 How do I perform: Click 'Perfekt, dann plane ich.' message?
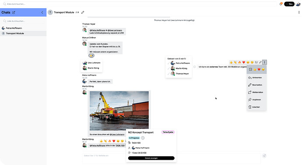click(100, 82)
